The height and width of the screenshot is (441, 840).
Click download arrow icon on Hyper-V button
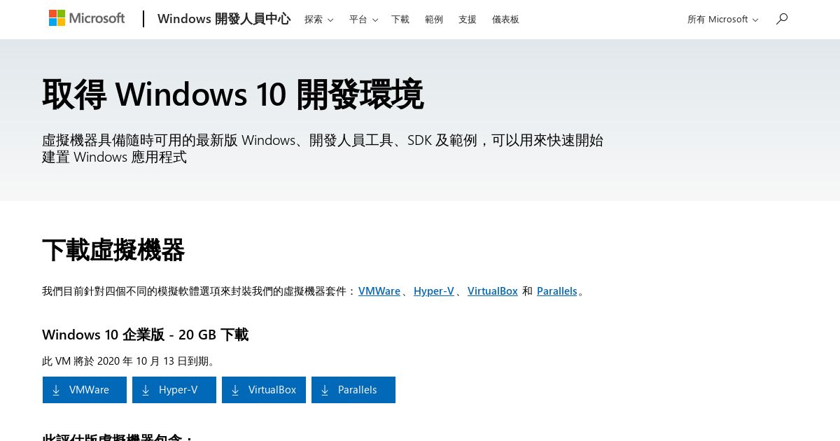click(146, 390)
